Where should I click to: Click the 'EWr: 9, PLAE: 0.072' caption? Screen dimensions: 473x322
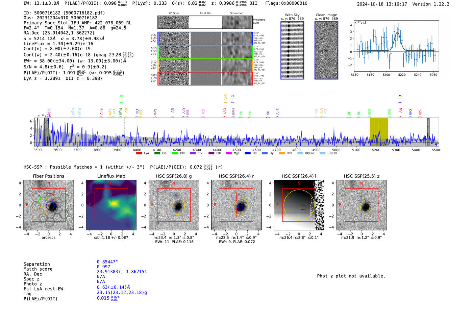pos(237,242)
